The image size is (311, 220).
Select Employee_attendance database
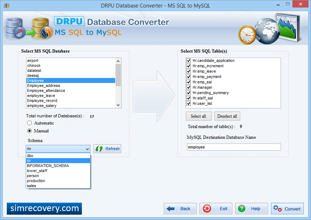(x=71, y=91)
